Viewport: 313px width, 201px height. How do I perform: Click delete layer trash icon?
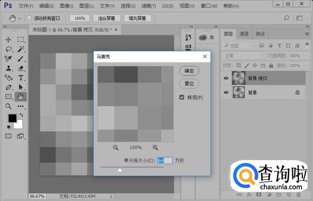pyautogui.click(x=298, y=195)
